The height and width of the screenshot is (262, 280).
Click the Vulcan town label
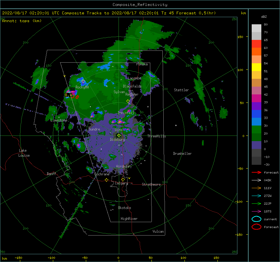pyautogui.click(x=158, y=231)
